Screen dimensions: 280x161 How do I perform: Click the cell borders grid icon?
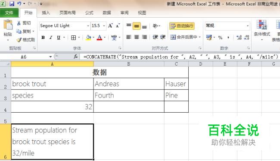click(x=73, y=38)
